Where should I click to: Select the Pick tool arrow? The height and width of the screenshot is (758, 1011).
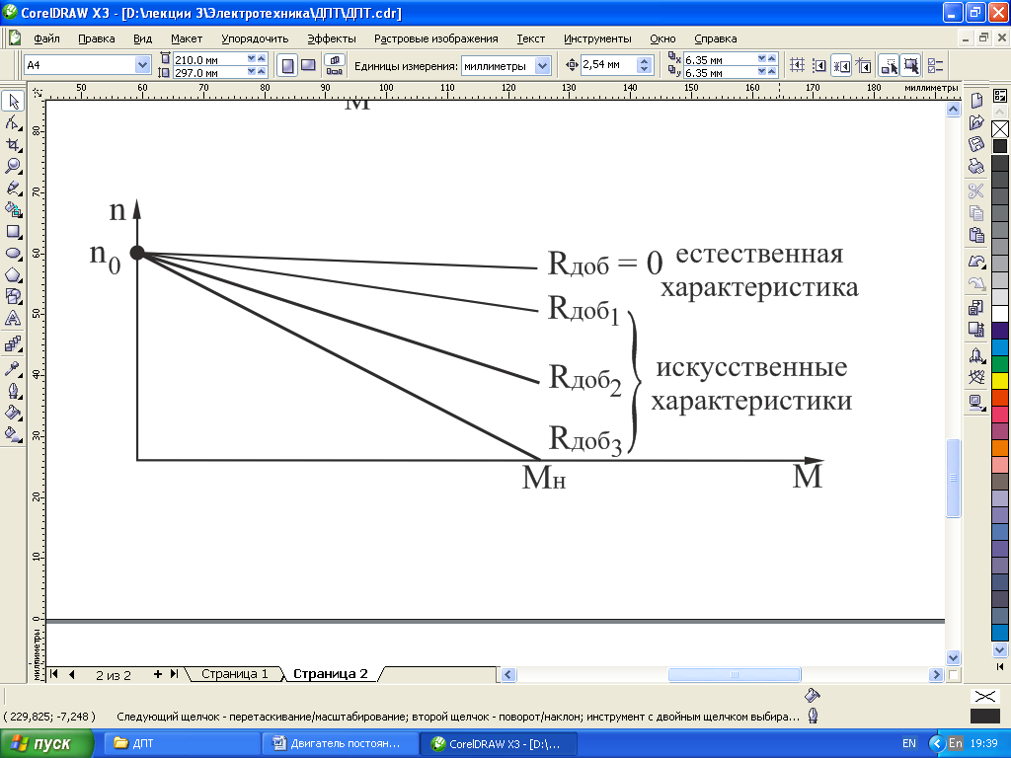13,102
